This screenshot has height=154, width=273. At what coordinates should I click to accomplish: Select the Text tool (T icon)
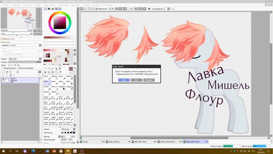coord(60,68)
